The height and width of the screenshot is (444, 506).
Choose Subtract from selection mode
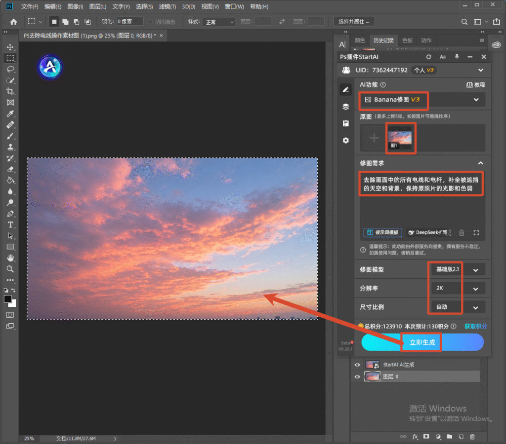click(x=77, y=22)
